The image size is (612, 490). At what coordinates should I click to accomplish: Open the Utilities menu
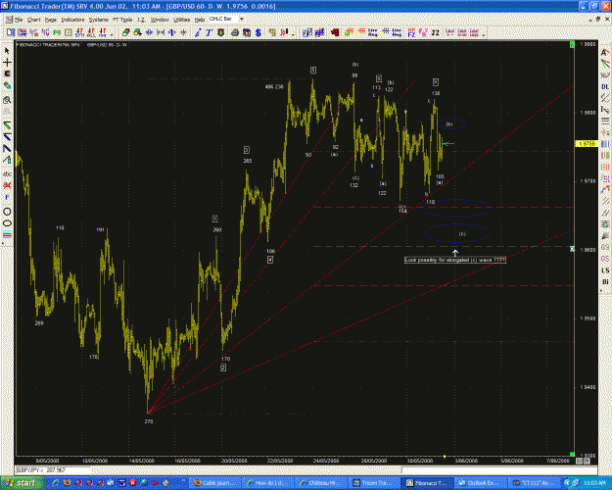[181, 20]
